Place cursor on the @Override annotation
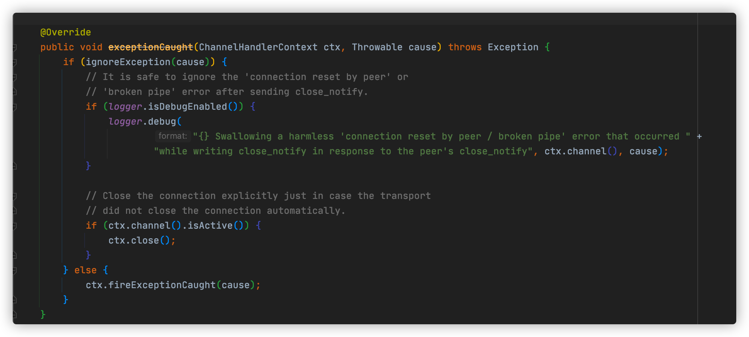 [x=65, y=32]
